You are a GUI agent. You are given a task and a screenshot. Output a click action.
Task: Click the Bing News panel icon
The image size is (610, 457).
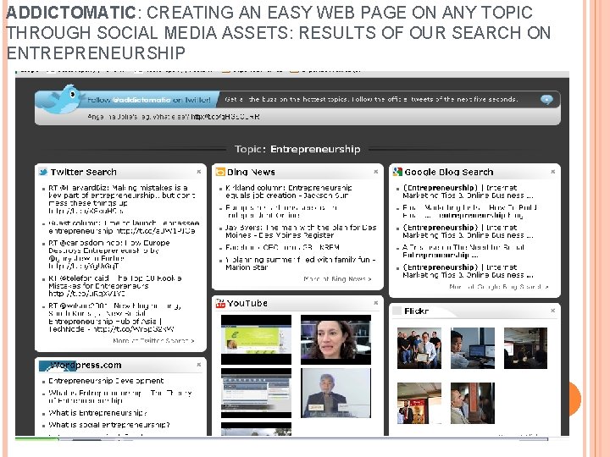tap(220, 172)
